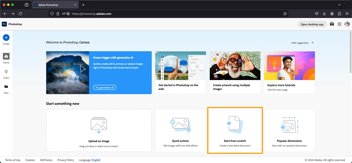This screenshot has width=352, height=163.
Task: Change language by clicking English
Action: pyautogui.click(x=96, y=160)
